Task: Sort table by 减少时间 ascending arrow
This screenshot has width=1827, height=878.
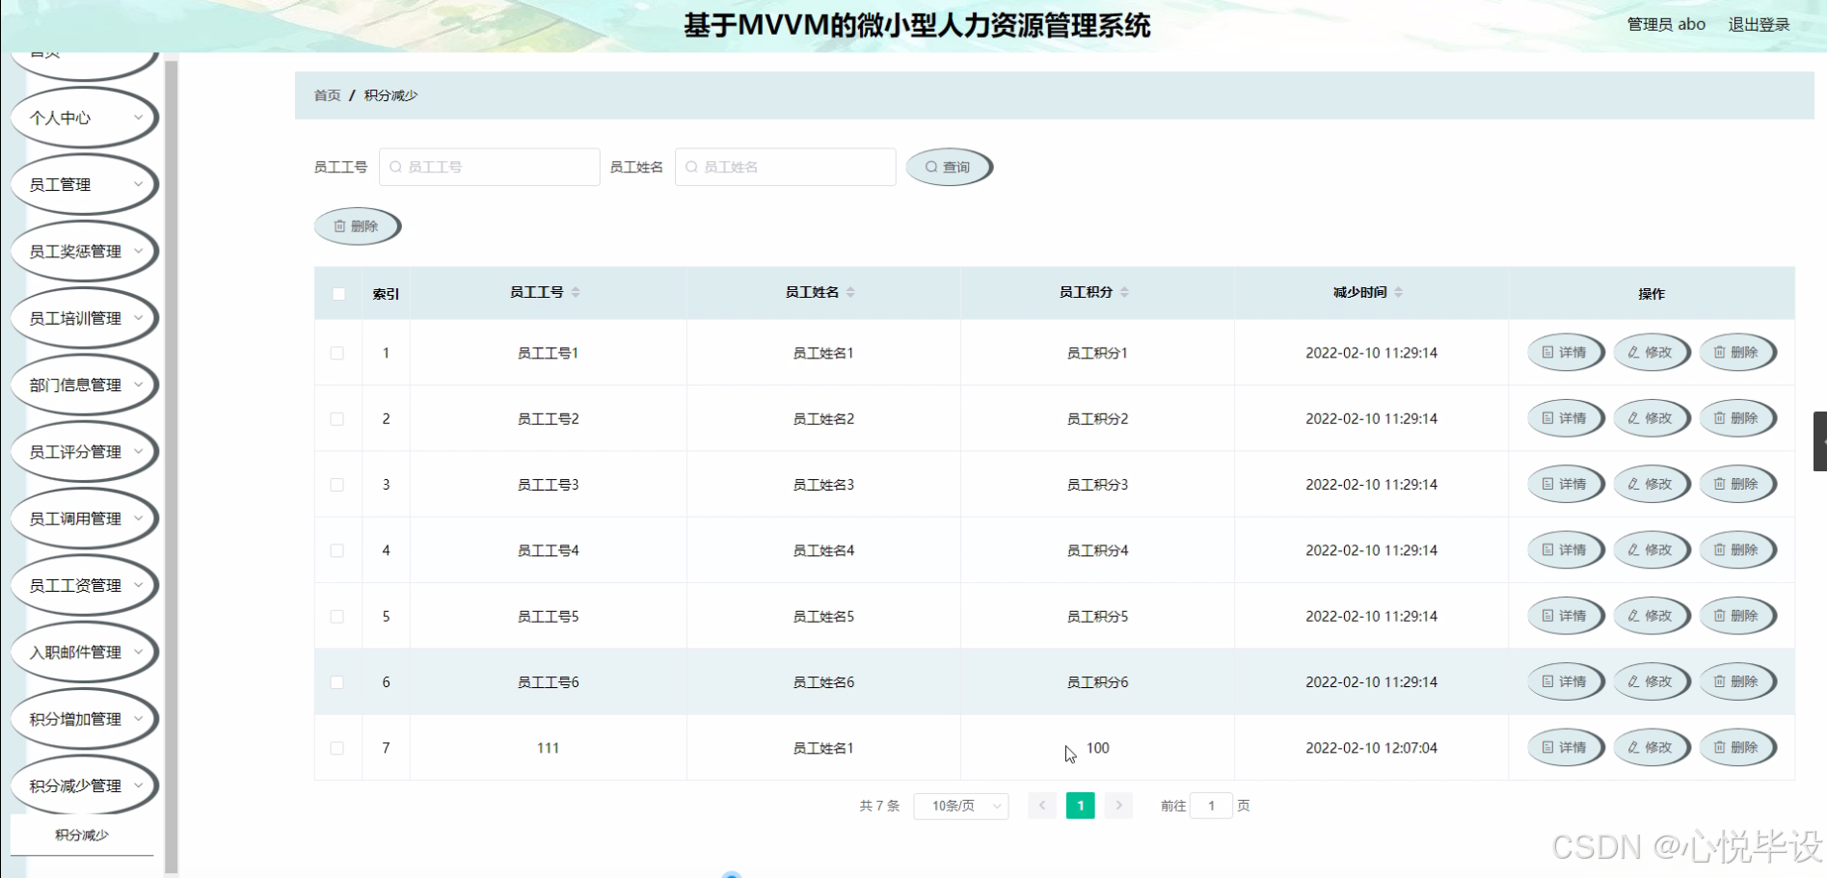Action: tap(1398, 287)
